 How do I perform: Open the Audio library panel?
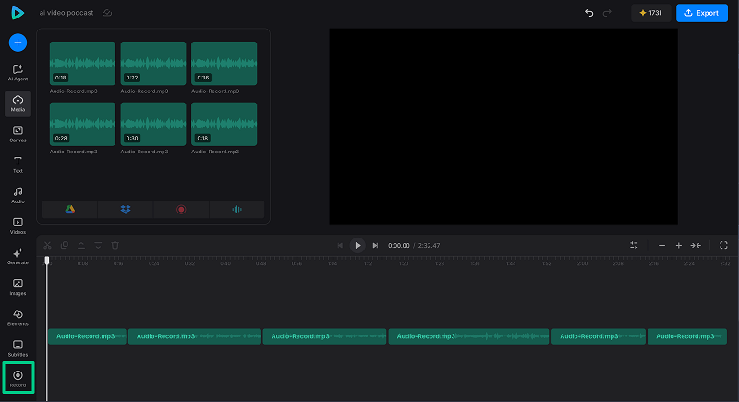pos(18,195)
